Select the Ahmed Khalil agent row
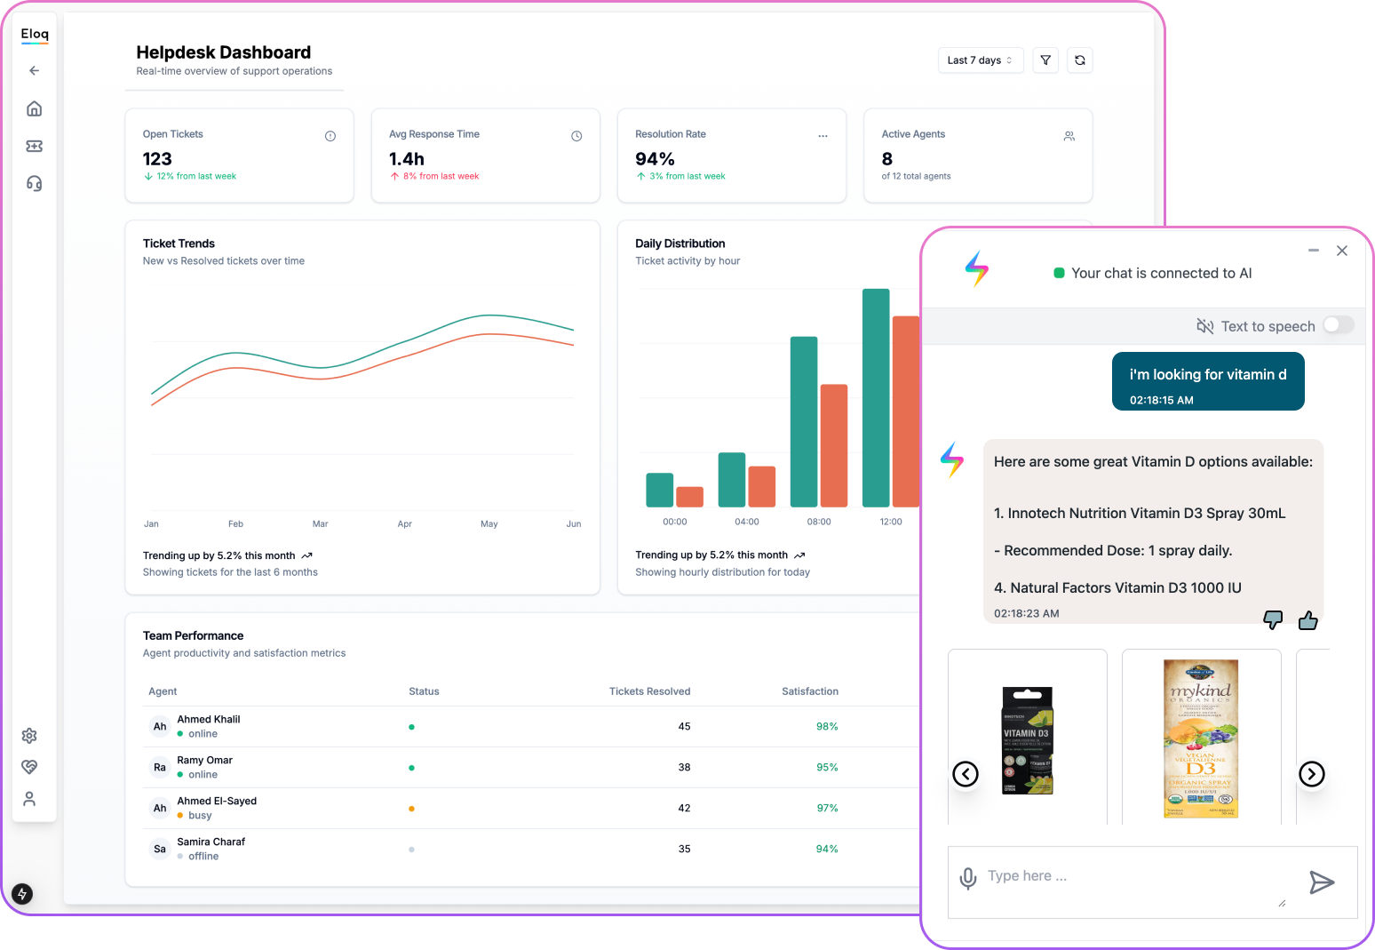 (x=531, y=726)
